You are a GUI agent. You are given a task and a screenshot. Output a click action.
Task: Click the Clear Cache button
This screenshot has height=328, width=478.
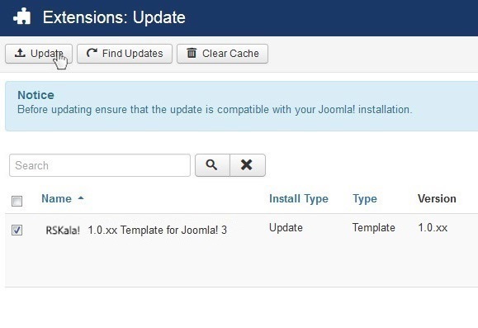pos(223,54)
